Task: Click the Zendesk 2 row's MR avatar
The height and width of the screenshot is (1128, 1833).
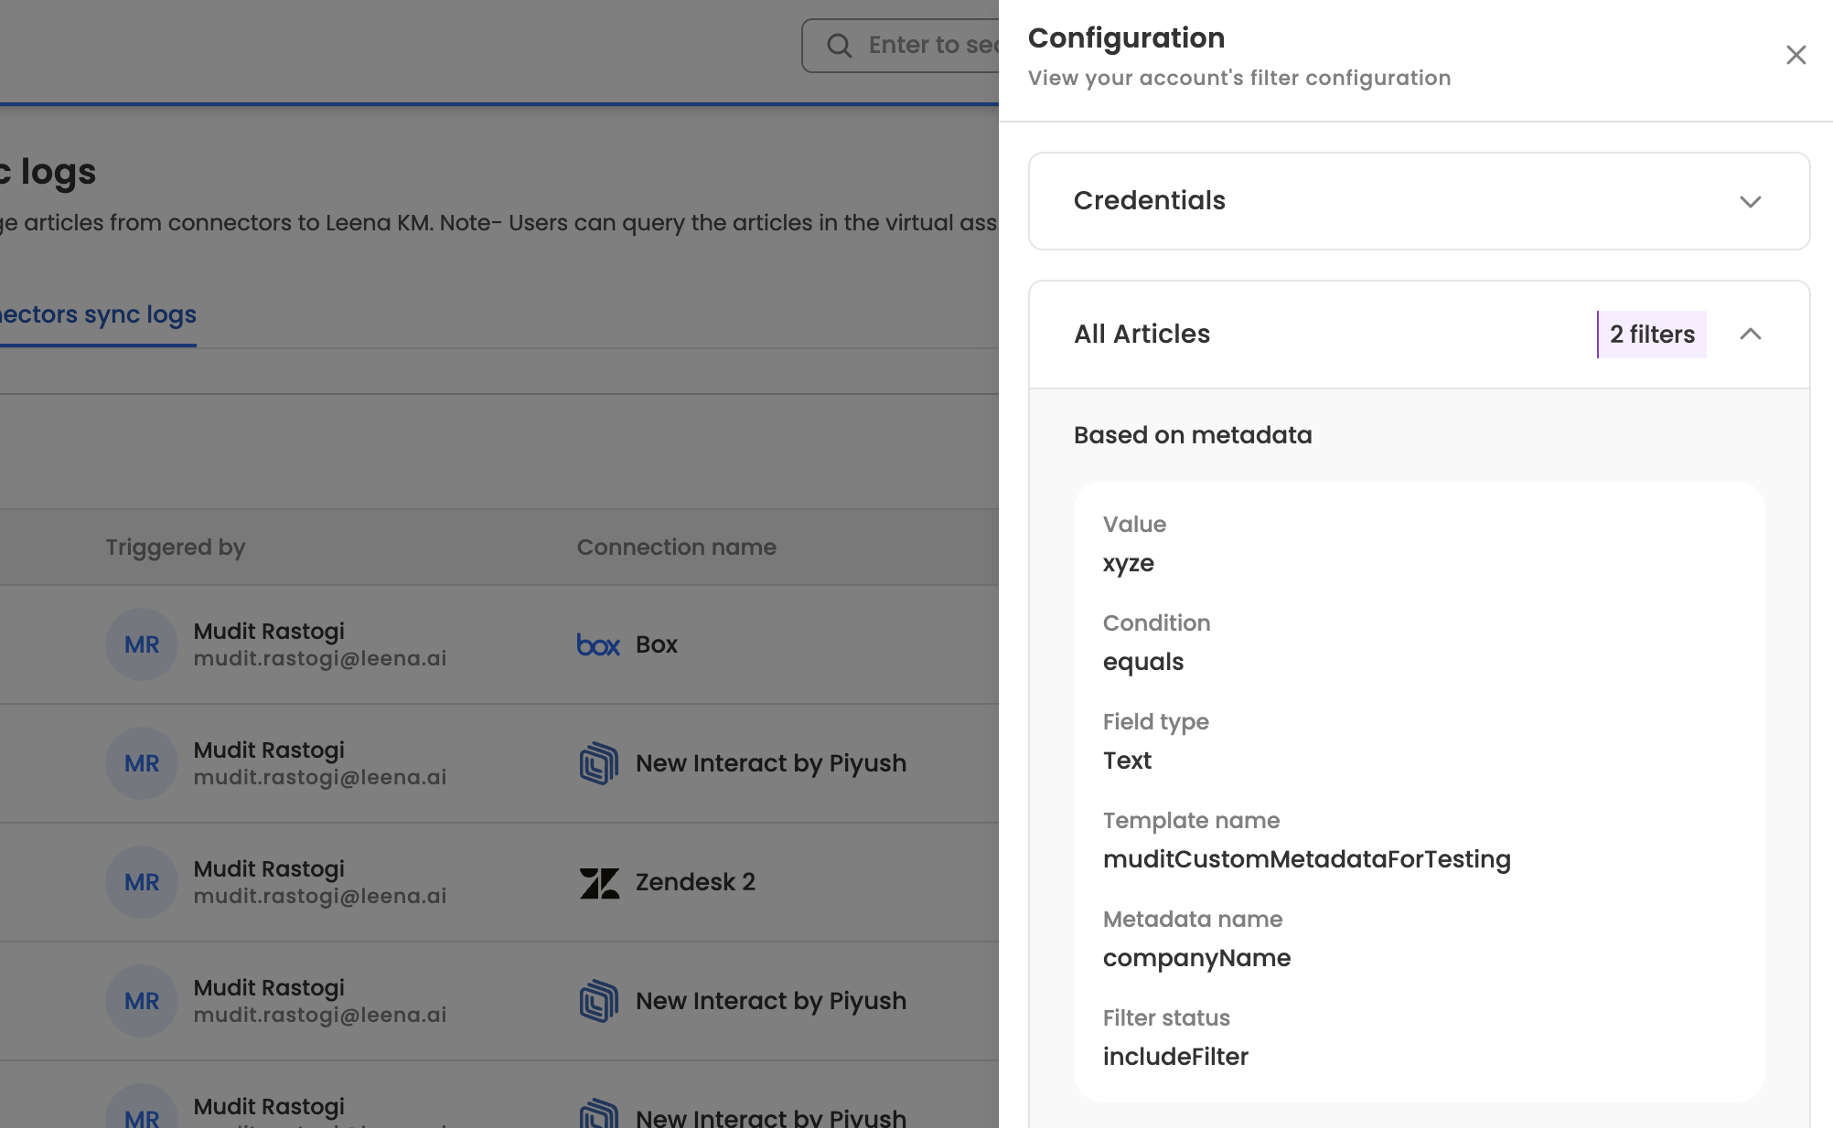Action: 142,883
